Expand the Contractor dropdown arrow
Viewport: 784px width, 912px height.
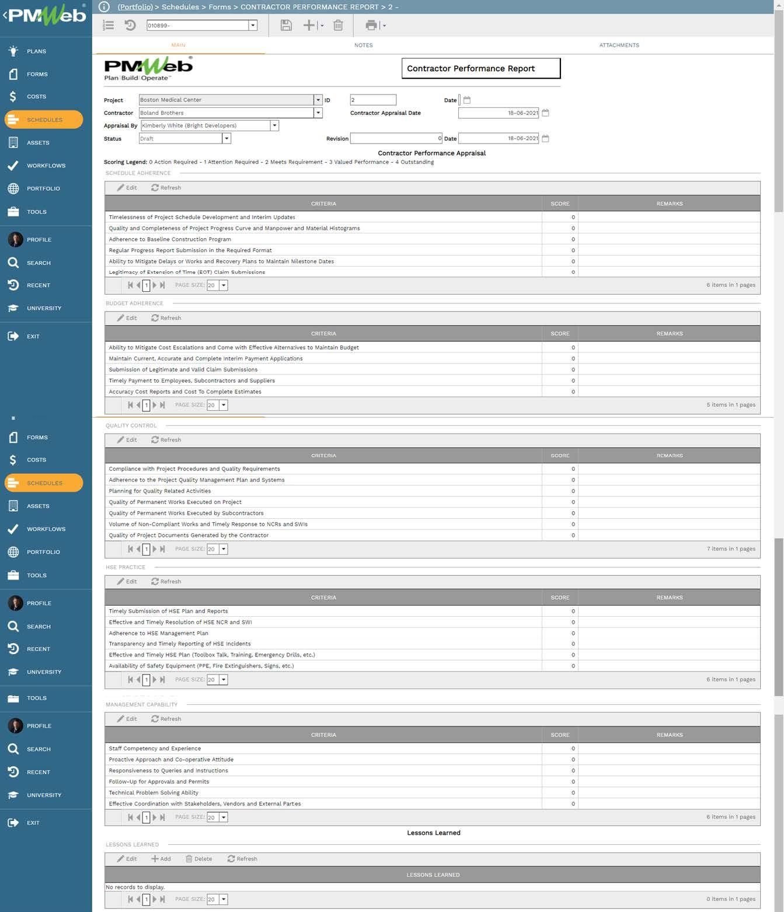click(318, 113)
